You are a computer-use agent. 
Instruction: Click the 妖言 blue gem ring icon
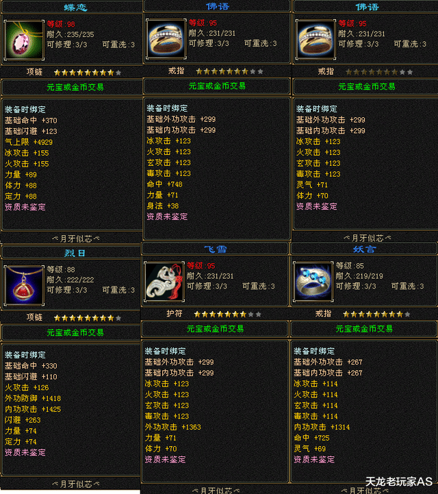pos(313,282)
